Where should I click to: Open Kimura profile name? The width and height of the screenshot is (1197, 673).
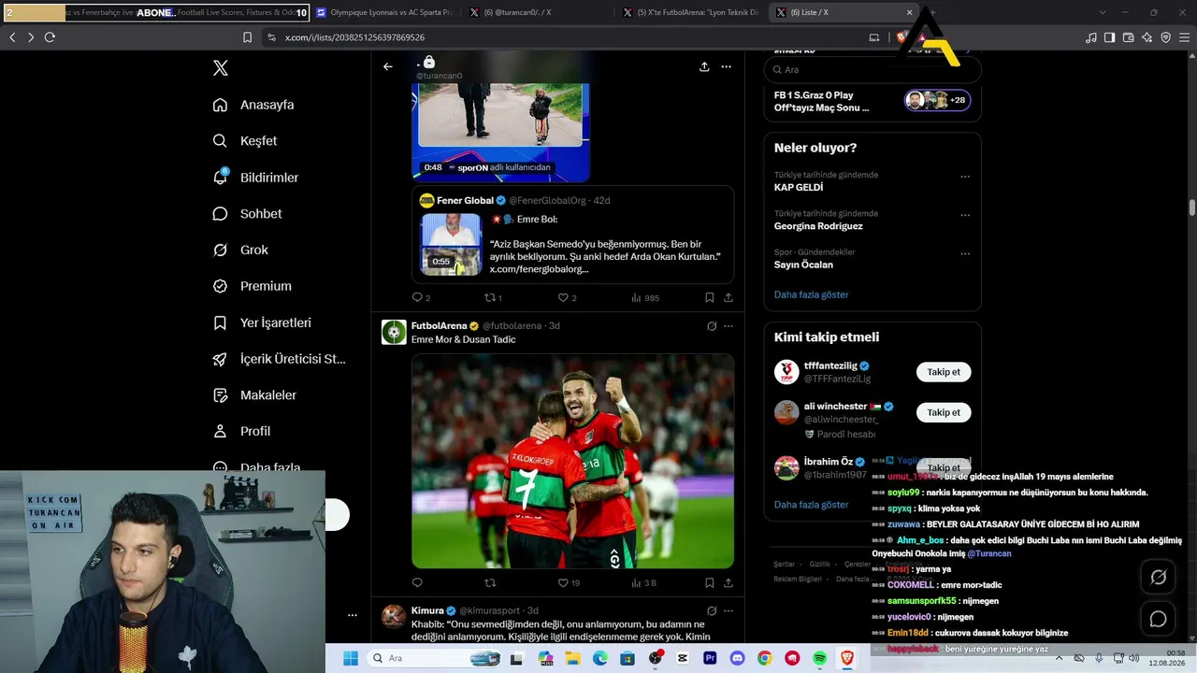pyautogui.click(x=427, y=610)
